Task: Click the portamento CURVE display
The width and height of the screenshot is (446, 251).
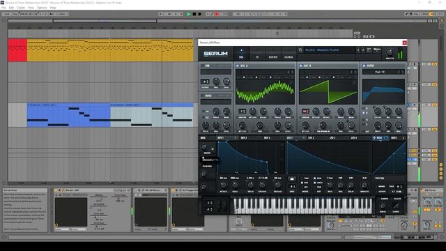Action: tap(396, 206)
